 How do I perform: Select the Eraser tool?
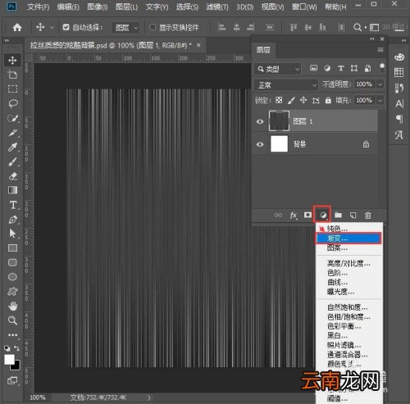12,176
